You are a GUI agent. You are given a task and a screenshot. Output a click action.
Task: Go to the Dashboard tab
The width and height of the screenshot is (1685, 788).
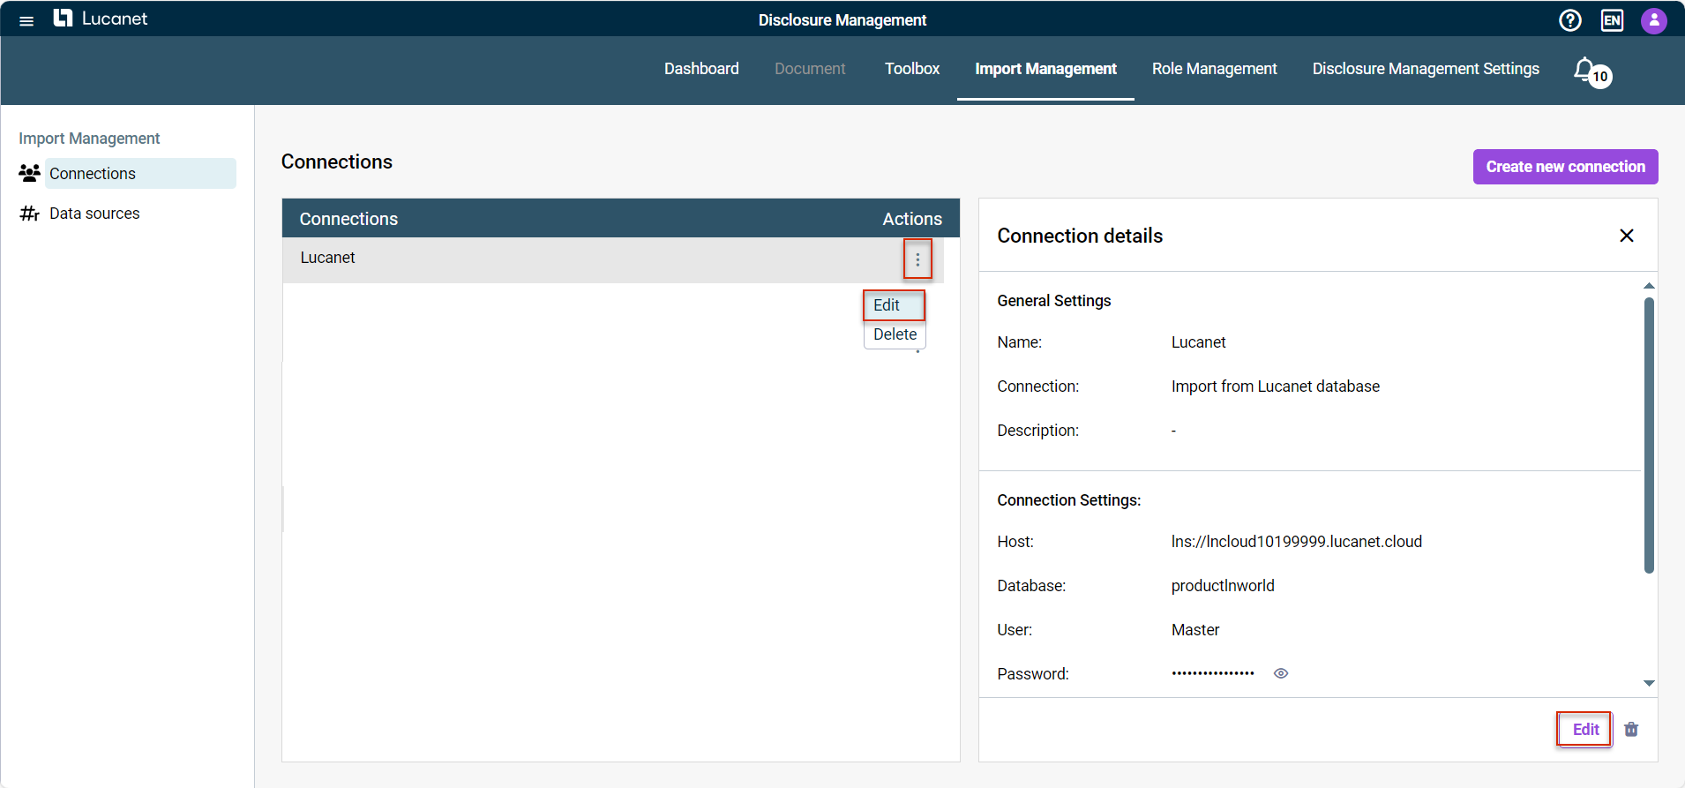(x=701, y=69)
